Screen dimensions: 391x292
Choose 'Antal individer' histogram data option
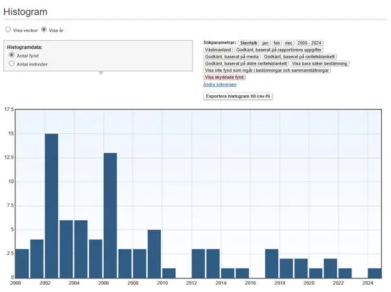click(x=12, y=63)
